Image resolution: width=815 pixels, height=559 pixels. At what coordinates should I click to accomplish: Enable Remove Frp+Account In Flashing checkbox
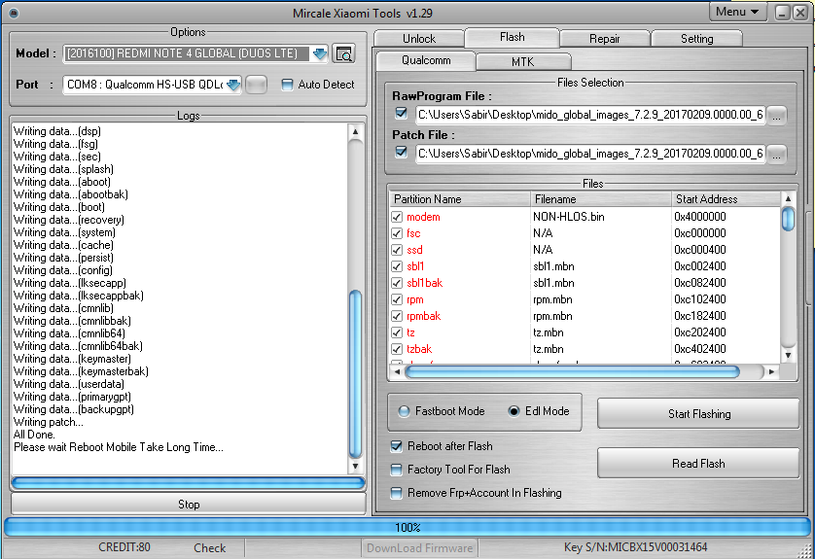396,493
